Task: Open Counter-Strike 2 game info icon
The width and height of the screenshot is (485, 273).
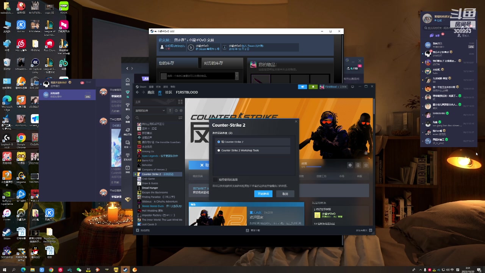Action: [358, 165]
